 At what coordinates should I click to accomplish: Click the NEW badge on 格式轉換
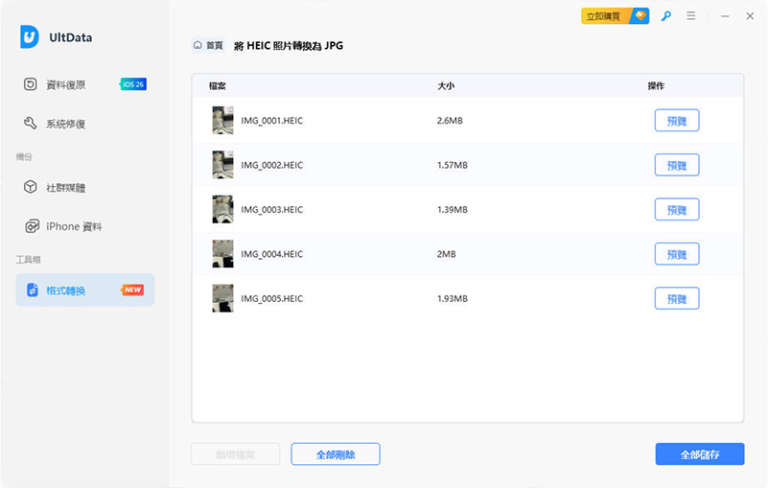pyautogui.click(x=132, y=290)
